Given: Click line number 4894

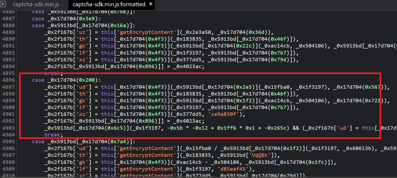Looking at the screenshot, I should [8, 66].
